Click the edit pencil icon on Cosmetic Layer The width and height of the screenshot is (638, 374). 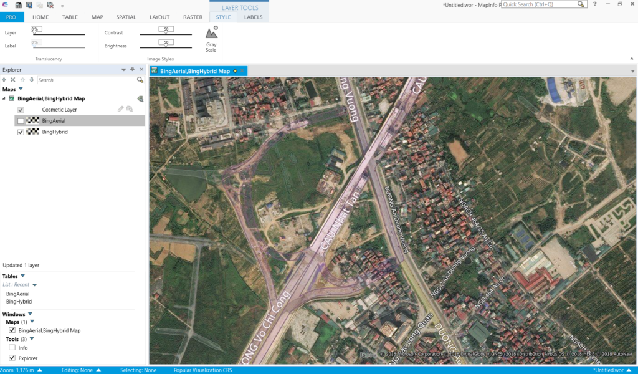tap(120, 109)
